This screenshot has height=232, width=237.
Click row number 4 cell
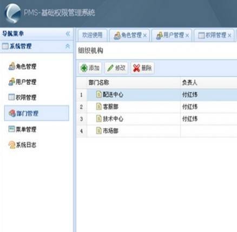pyautogui.click(x=82, y=131)
